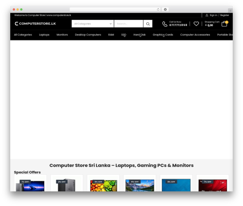
Task: Expand the All Categories search dropdown
Action: tap(93, 24)
